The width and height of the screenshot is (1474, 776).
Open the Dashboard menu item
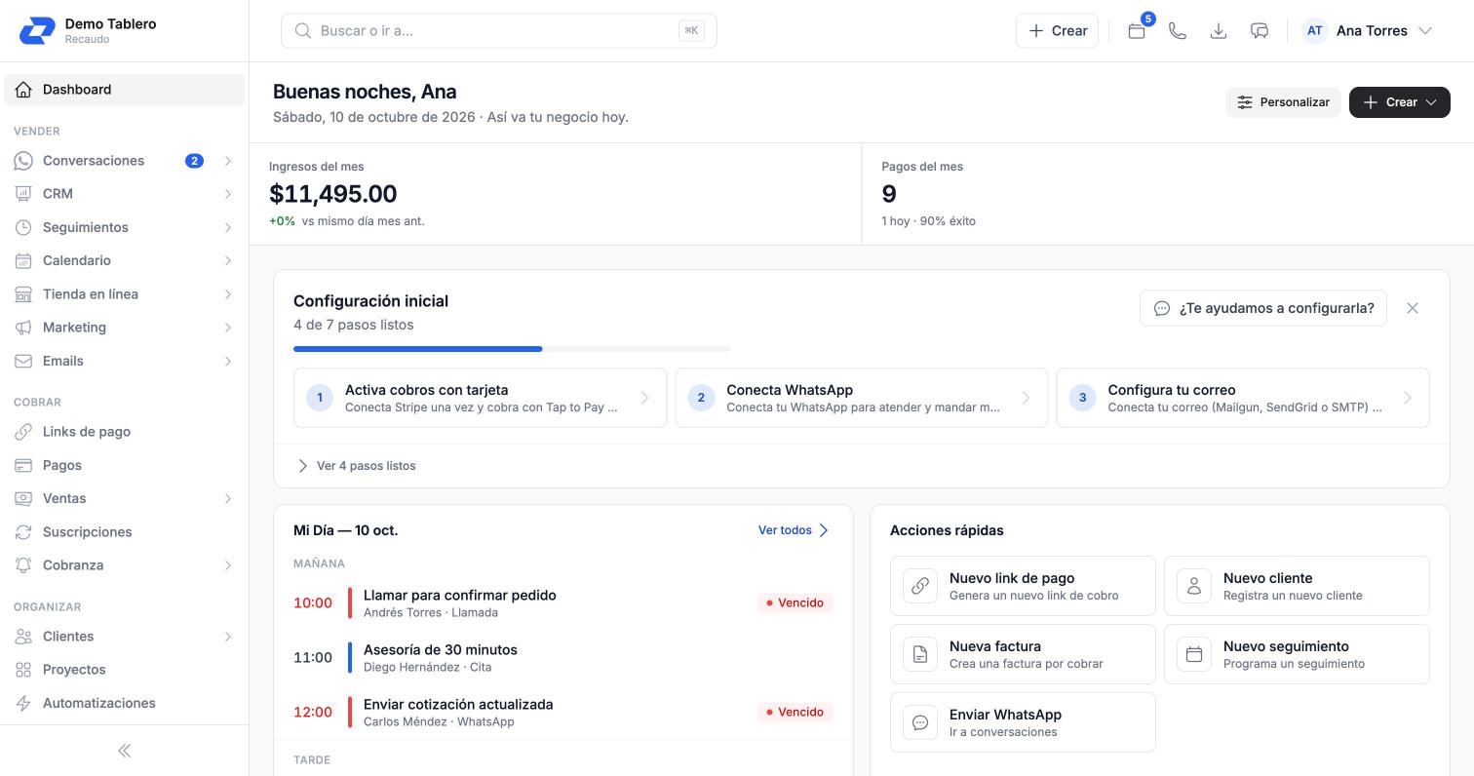pyautogui.click(x=124, y=90)
